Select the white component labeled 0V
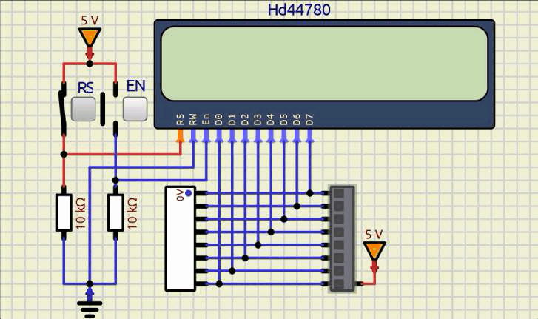The height and width of the screenshot is (319, 538). [180, 238]
